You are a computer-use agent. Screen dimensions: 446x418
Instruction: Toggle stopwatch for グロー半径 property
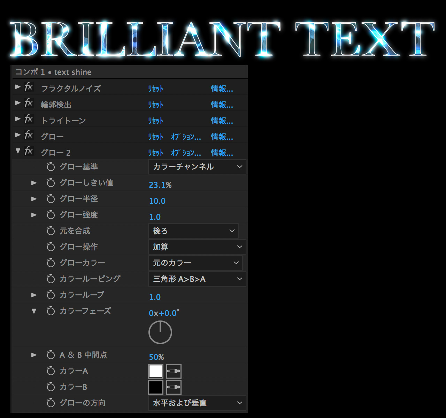click(x=51, y=199)
